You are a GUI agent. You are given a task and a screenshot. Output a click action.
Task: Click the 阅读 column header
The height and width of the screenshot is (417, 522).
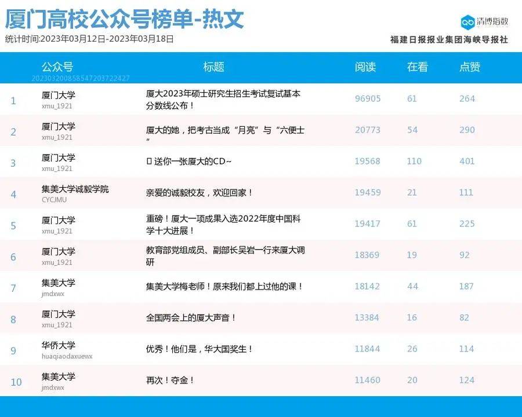coord(365,67)
